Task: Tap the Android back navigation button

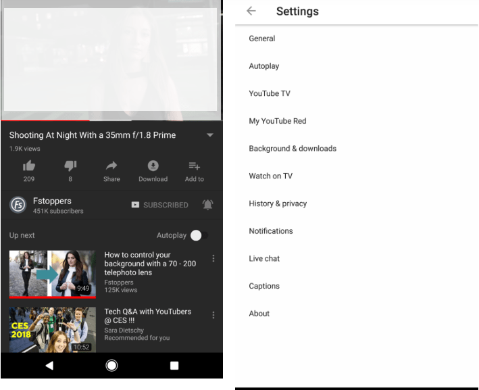Action: [x=49, y=365]
